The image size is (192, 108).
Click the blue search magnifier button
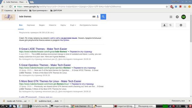(x=103, y=17)
